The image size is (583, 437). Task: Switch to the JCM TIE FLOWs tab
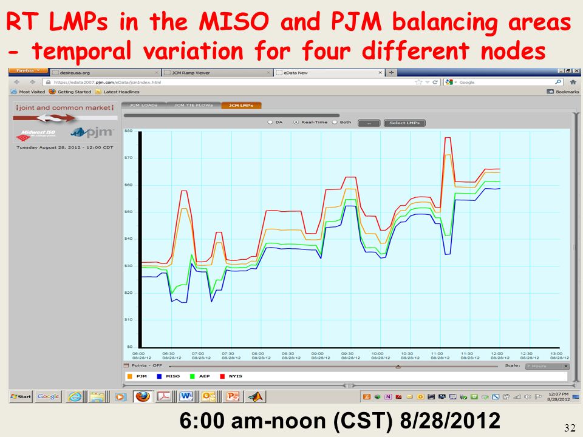pyautogui.click(x=194, y=106)
